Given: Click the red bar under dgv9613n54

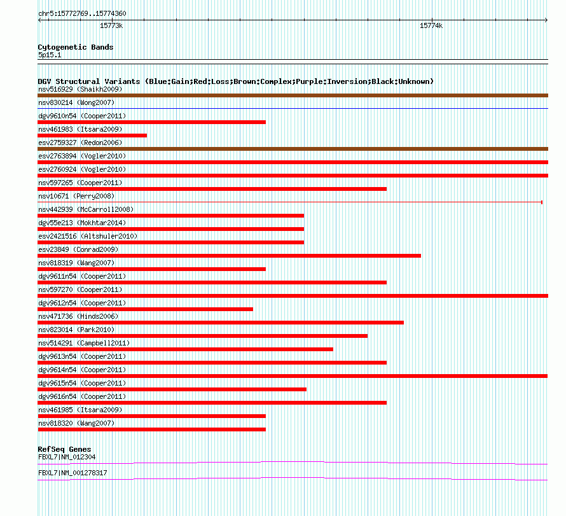Looking at the screenshot, I should click(x=212, y=363).
